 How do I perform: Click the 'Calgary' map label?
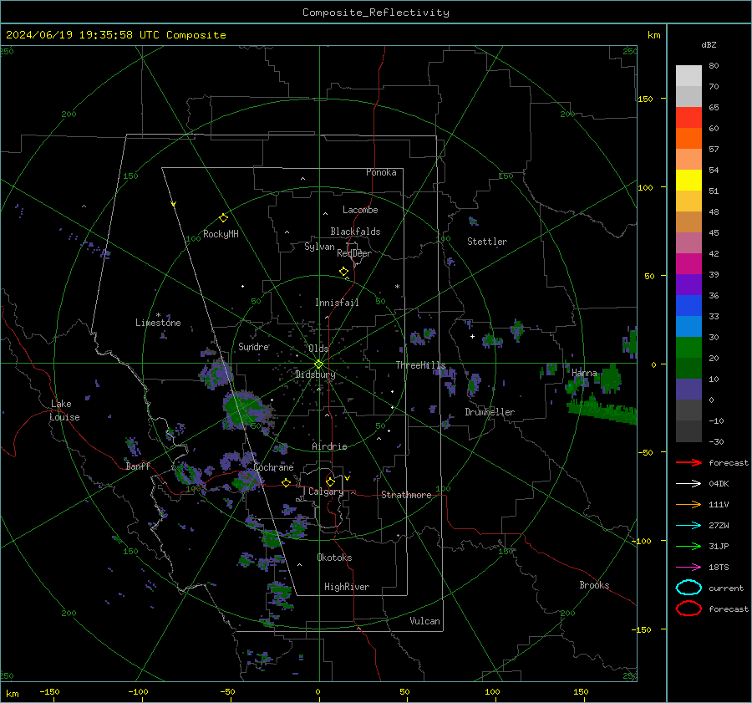tap(326, 492)
